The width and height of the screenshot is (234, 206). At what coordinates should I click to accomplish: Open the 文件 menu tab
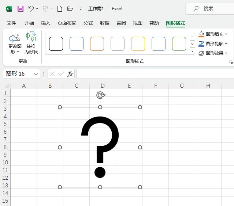11,23
